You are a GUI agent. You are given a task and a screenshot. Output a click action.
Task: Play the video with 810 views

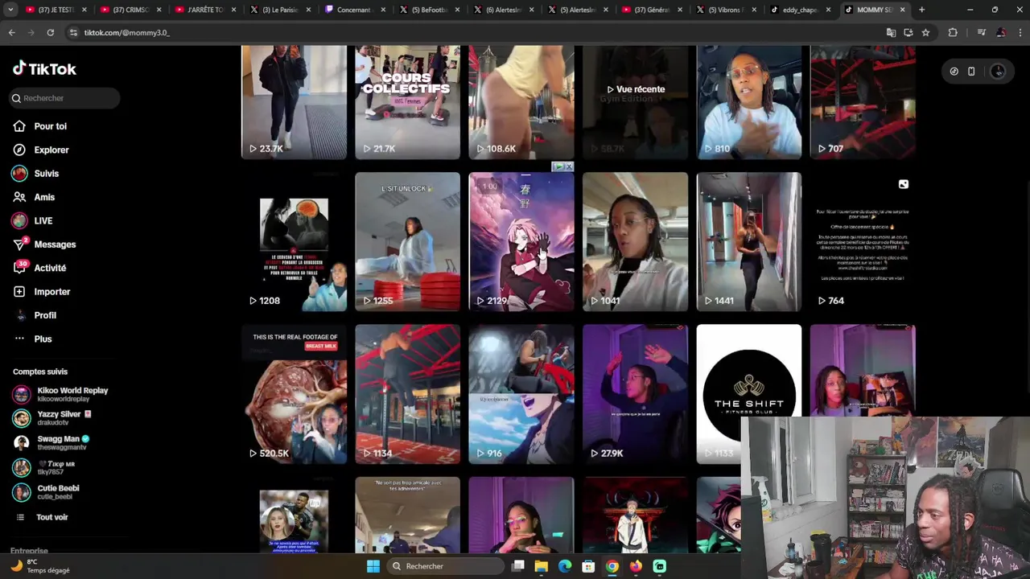tap(748, 101)
